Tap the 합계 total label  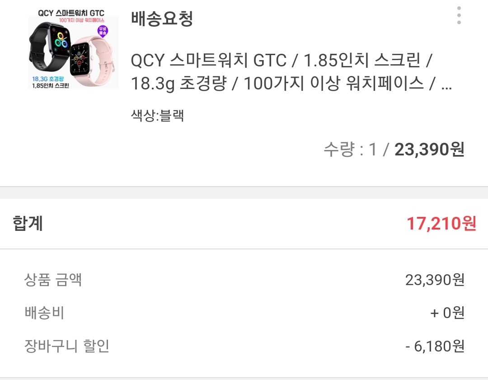(28, 224)
